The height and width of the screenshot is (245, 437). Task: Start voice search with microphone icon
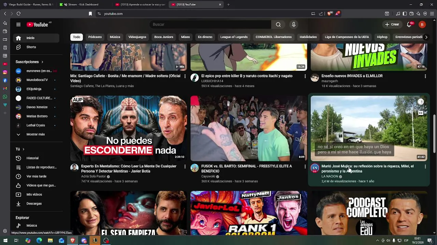(294, 24)
